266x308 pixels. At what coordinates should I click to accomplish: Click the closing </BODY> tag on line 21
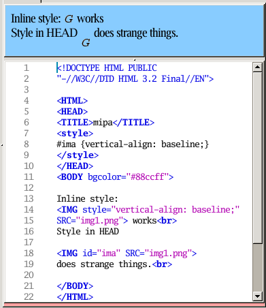pos(75,286)
